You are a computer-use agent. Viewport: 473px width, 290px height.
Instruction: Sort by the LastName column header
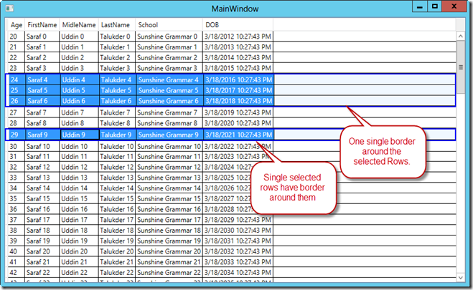point(117,25)
